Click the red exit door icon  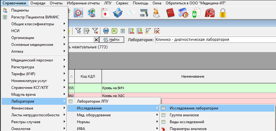tap(210, 13)
